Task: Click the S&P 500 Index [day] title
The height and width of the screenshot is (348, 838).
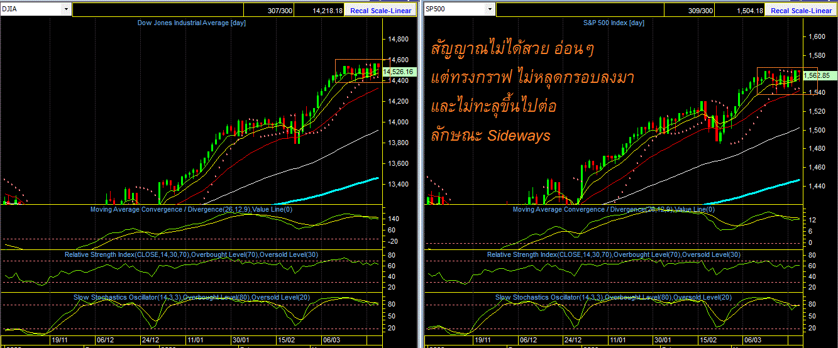Action: click(614, 23)
